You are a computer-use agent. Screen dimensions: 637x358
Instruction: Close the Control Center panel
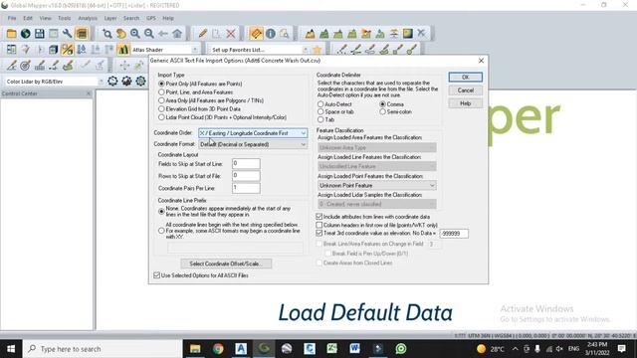tap(89, 93)
